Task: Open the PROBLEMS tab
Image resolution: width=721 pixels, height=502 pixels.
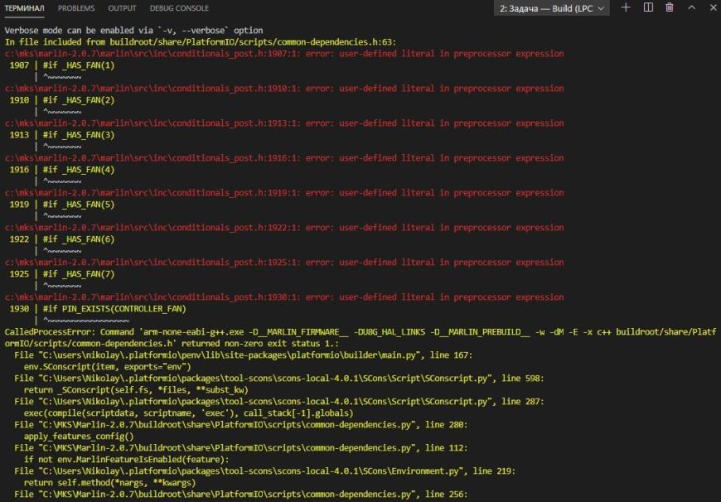Action: click(x=76, y=8)
